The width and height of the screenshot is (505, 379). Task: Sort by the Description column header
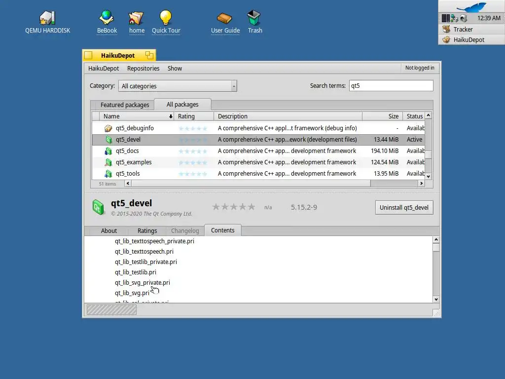coord(288,116)
